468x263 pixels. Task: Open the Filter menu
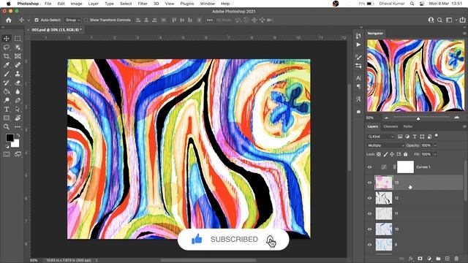click(x=143, y=4)
